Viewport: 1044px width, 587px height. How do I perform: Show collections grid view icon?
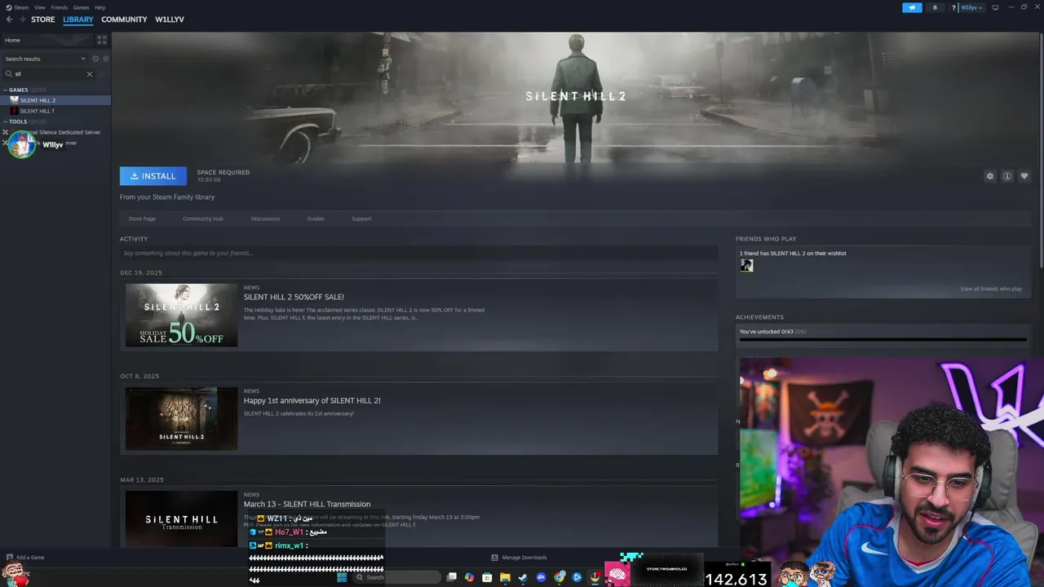102,40
